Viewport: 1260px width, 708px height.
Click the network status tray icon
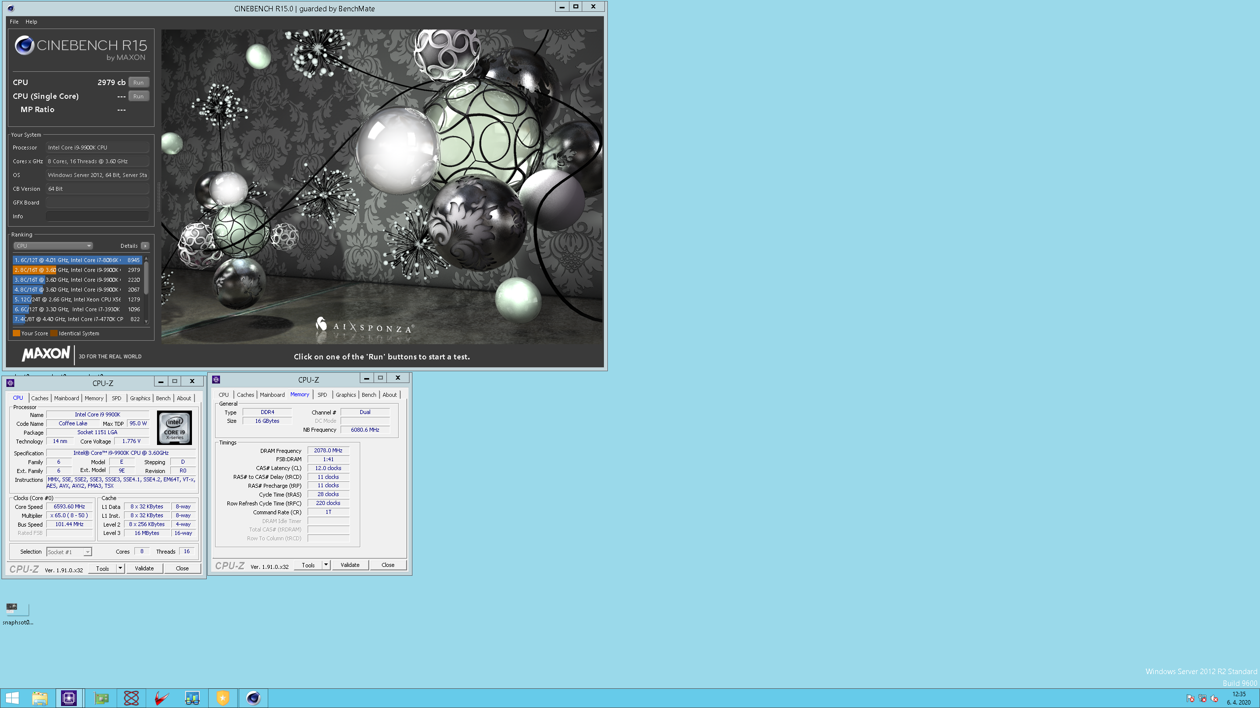(x=1202, y=699)
